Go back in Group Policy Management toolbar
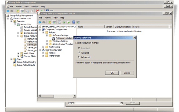The image size is (179, 112). pos(8,11)
